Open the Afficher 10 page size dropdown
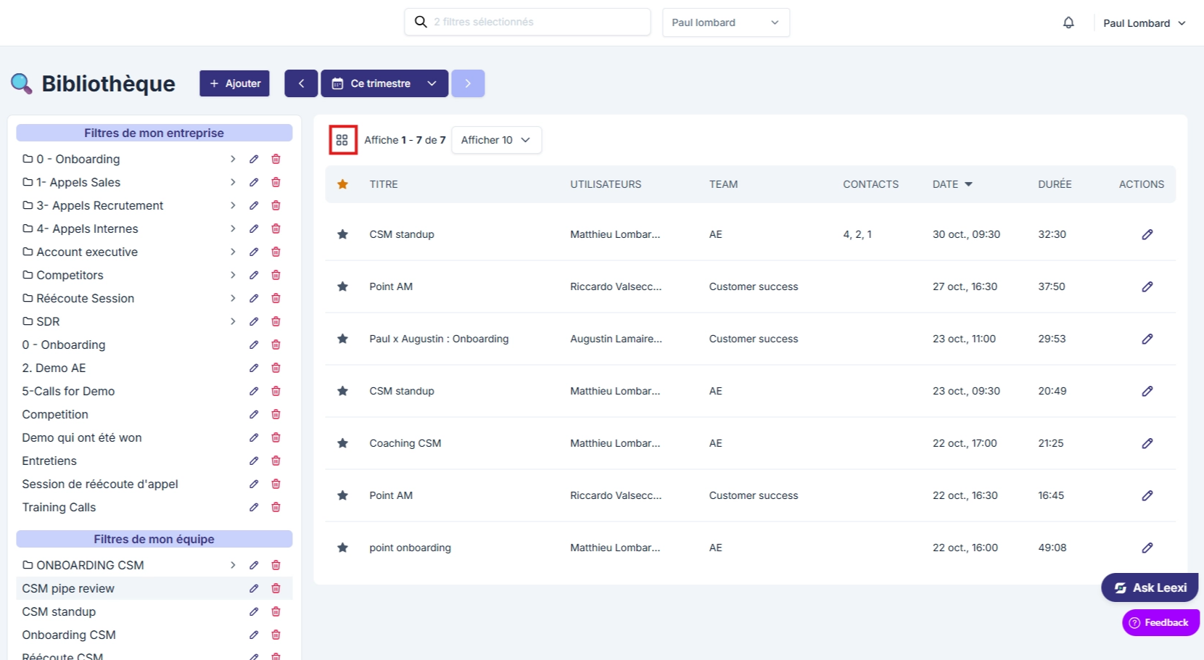 496,140
